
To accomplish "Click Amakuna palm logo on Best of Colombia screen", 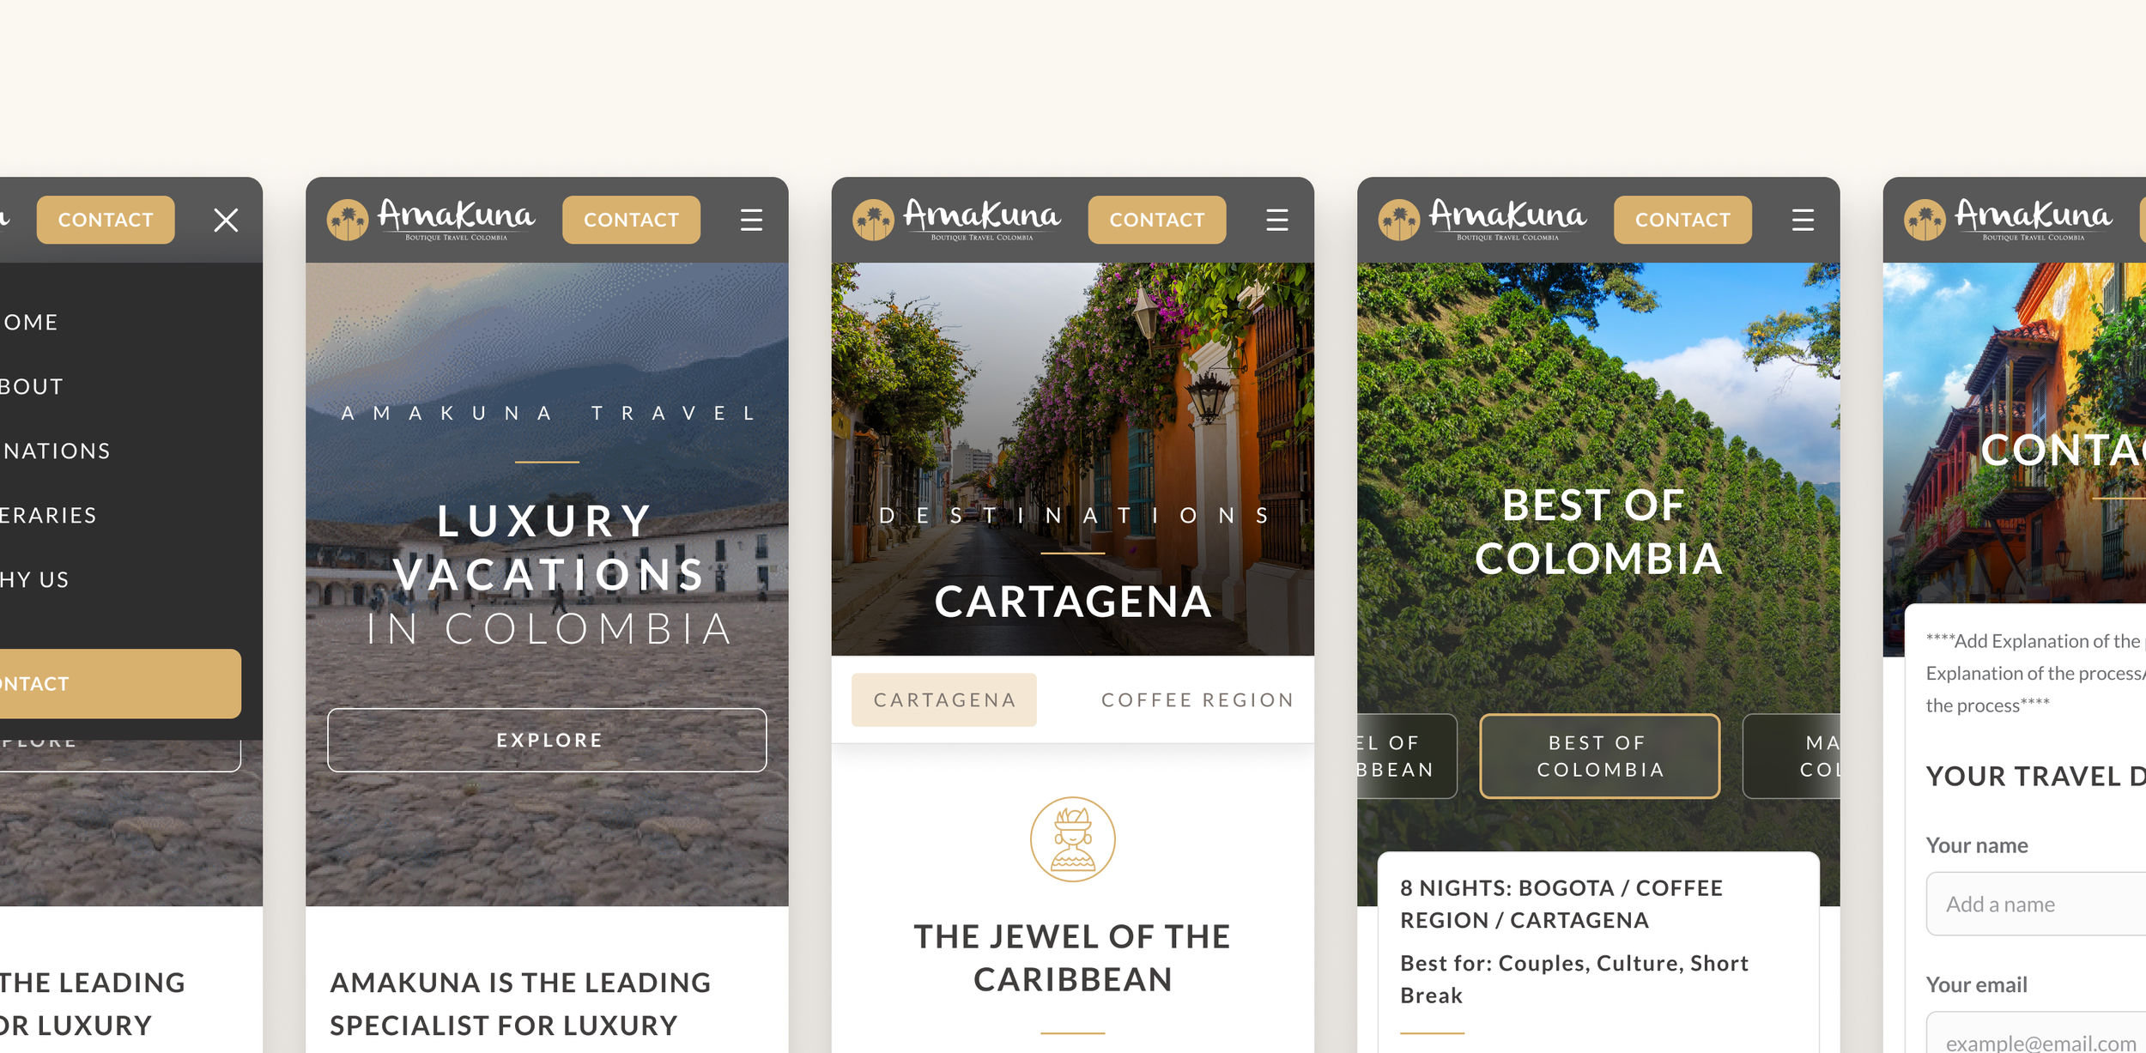I will pos(1482,220).
